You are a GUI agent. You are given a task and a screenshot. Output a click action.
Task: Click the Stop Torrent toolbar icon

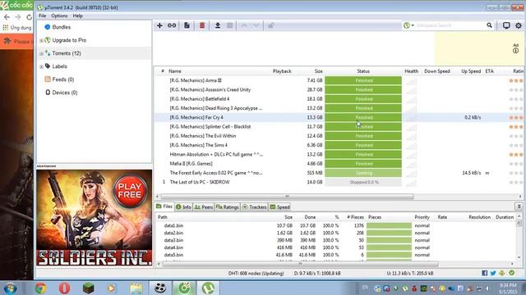230,25
